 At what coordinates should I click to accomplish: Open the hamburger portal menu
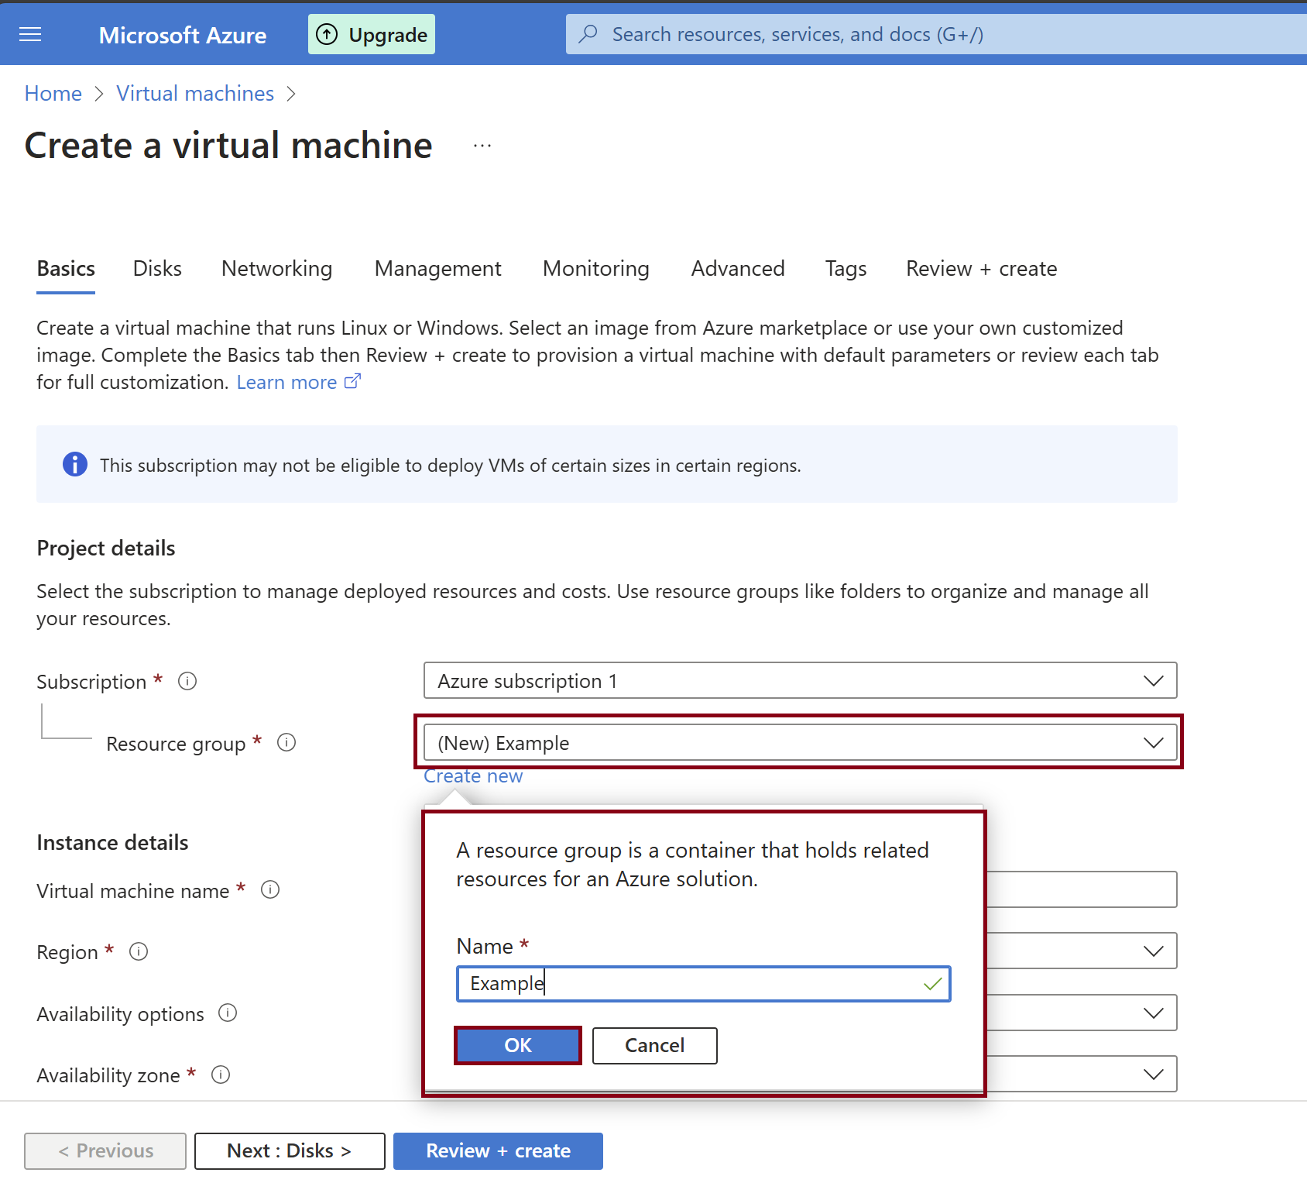point(30,34)
